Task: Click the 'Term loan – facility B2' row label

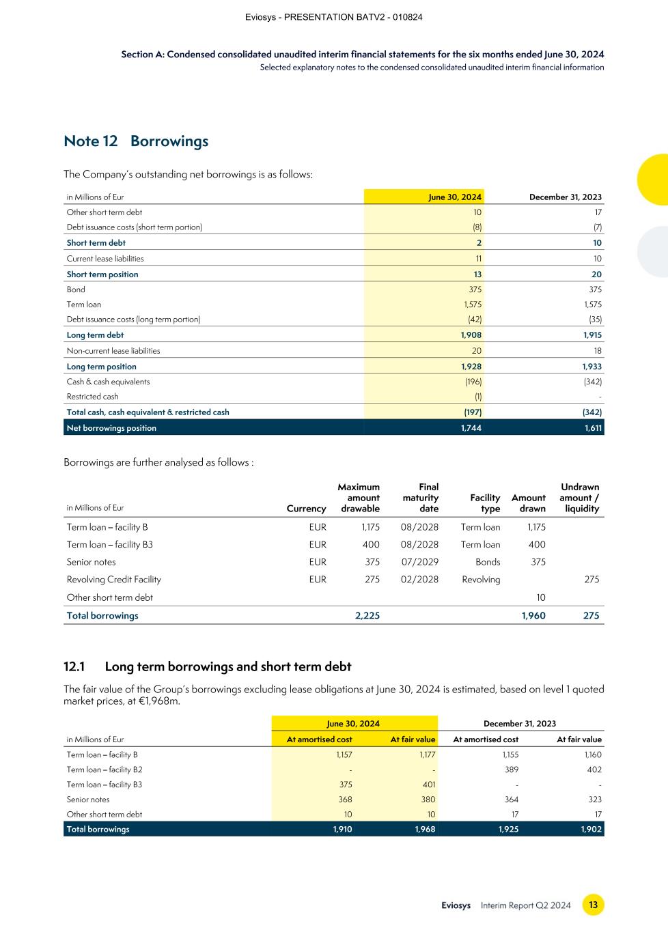Action: [x=105, y=769]
